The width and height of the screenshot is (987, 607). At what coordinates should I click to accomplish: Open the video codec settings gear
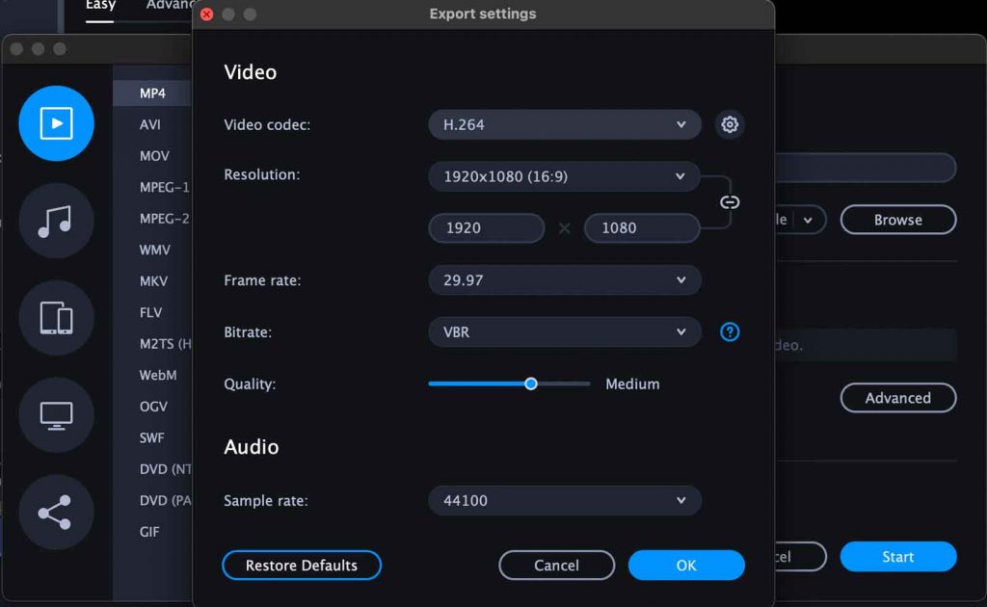pos(730,124)
